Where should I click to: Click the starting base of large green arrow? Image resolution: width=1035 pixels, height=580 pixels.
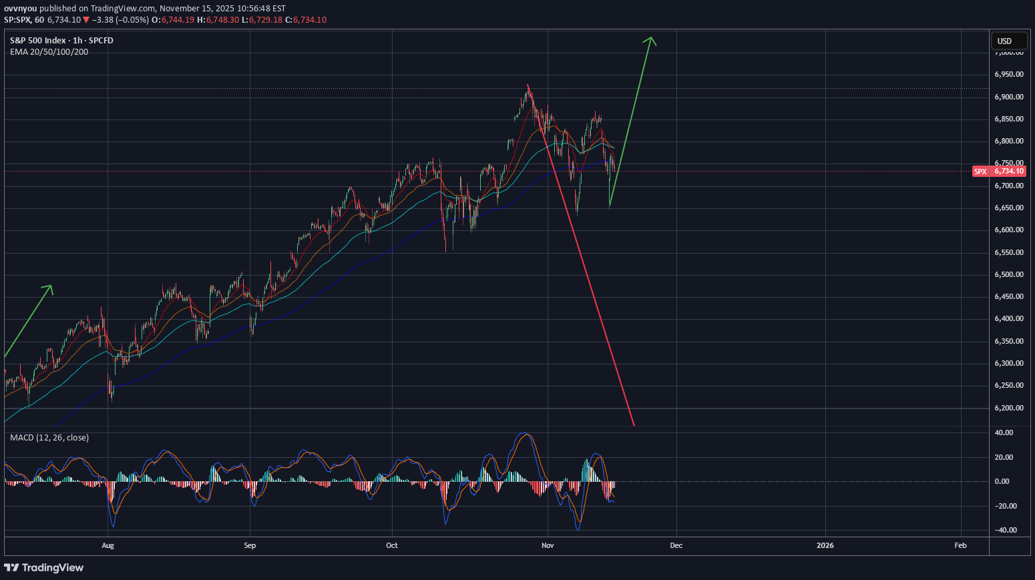pos(610,206)
